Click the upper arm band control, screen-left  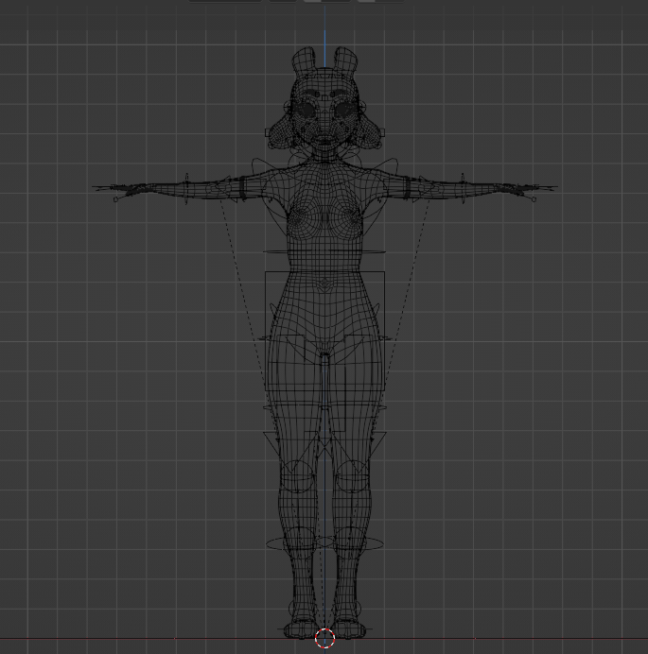pyautogui.click(x=242, y=187)
